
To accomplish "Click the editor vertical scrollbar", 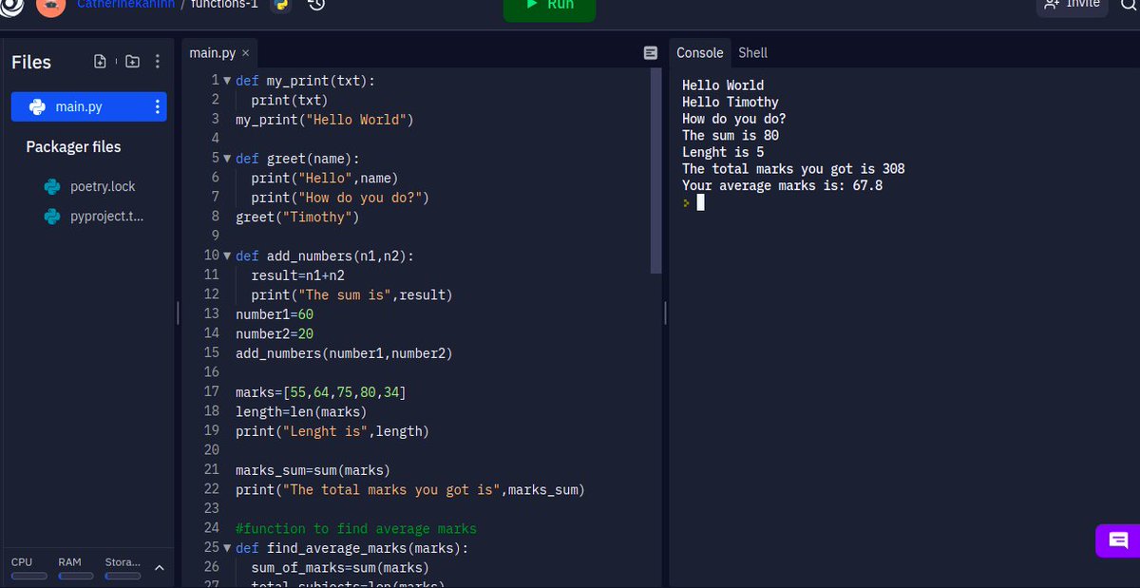I will (x=655, y=171).
